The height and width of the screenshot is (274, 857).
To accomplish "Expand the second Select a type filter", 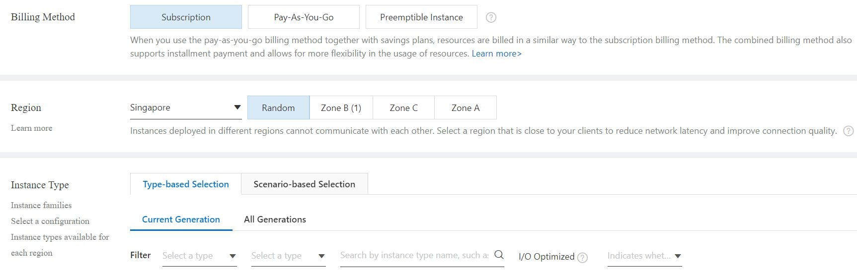I will coord(288,256).
